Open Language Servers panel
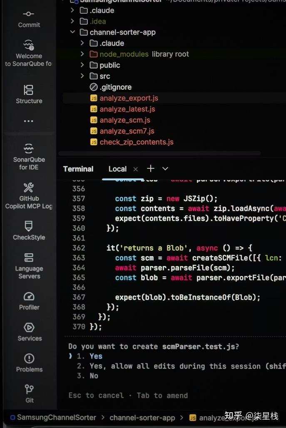 pyautogui.click(x=29, y=266)
